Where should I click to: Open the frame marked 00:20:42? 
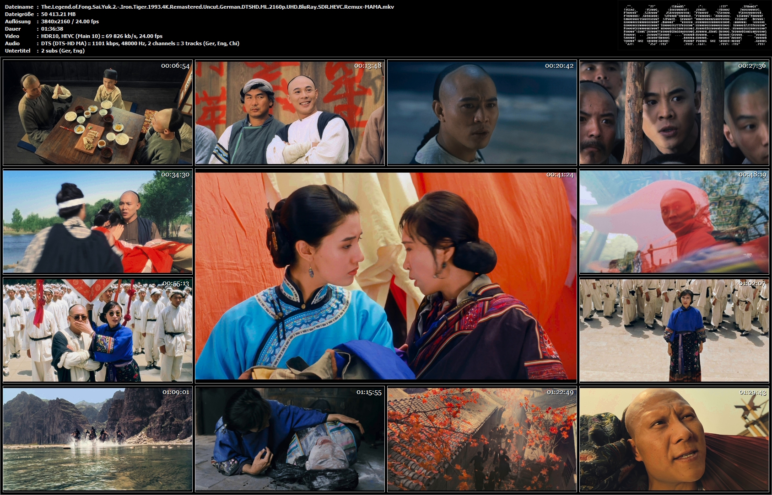pos(482,112)
